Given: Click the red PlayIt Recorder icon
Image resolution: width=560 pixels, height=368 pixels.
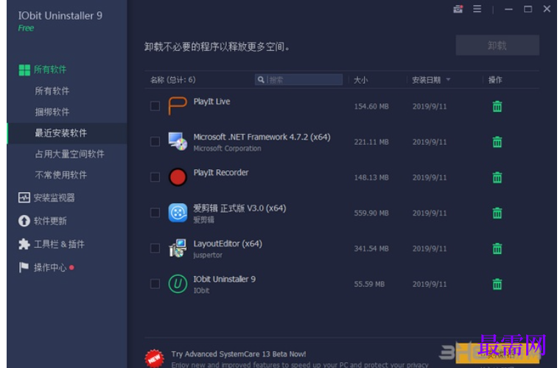Looking at the screenshot, I should [178, 177].
